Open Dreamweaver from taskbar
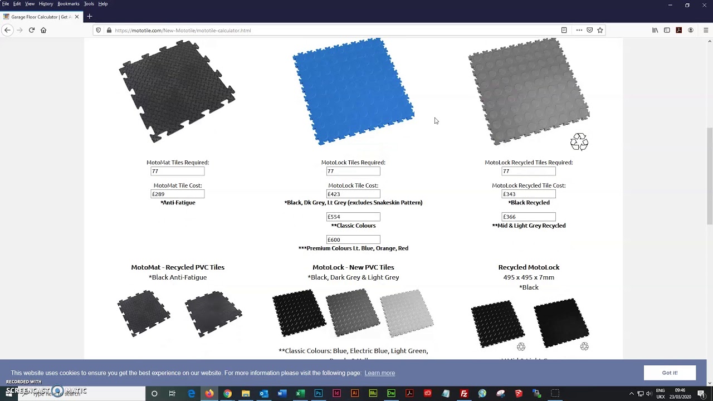This screenshot has width=713, height=401. click(391, 394)
